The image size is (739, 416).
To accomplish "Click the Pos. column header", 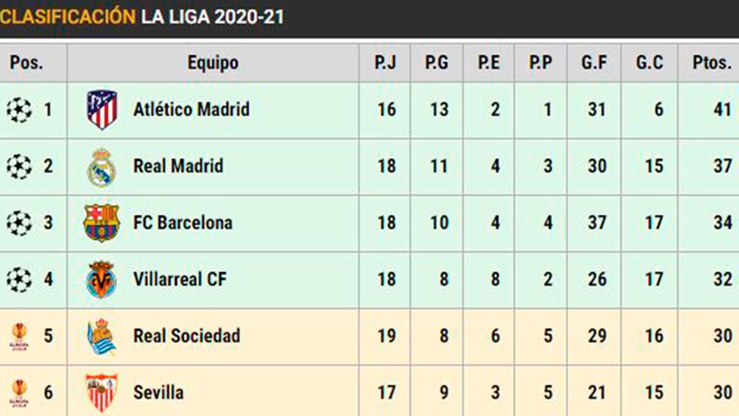I will pos(27,62).
